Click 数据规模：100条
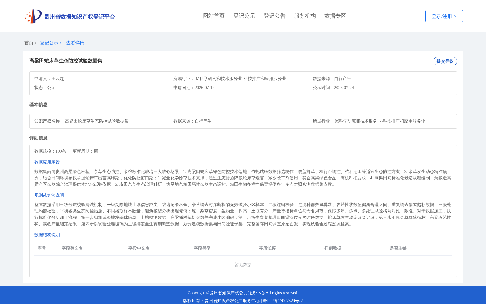Screen dimensions: 486x304 (x=50, y=151)
